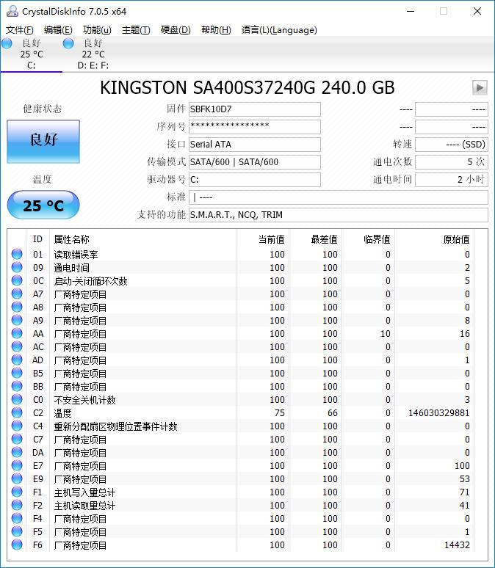Click the 当前值 column header
This screenshot has width=495, height=568.
click(x=271, y=239)
